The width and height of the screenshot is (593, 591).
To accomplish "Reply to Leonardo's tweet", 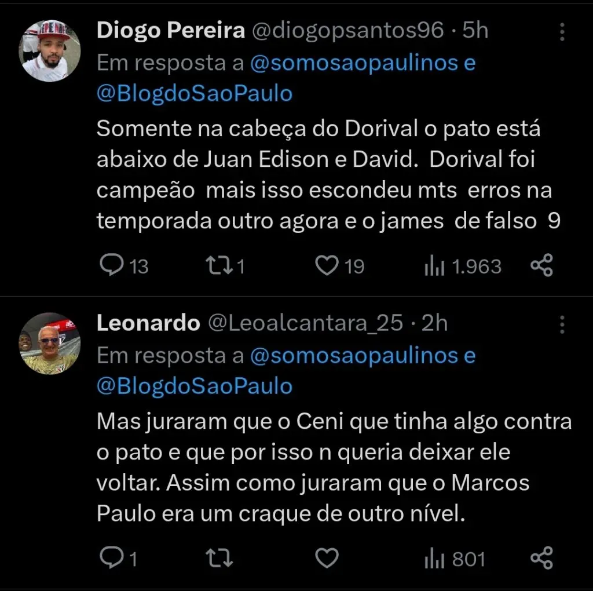I will pyautogui.click(x=109, y=558).
